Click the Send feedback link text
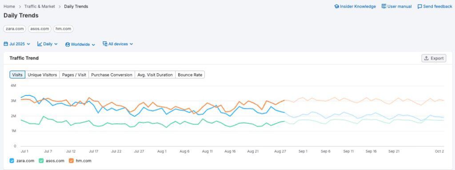The height and width of the screenshot is (170, 455). [438, 6]
